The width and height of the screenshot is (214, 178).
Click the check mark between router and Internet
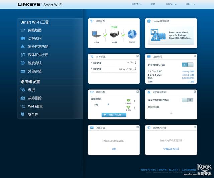click(x=123, y=35)
